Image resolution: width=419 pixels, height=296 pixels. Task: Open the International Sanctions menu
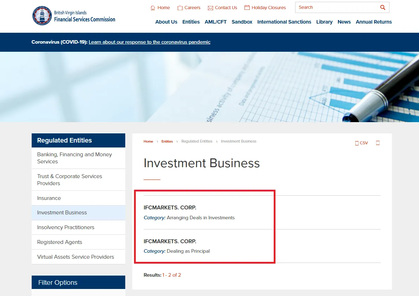284,22
